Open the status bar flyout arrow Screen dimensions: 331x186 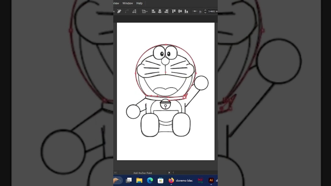(169, 173)
